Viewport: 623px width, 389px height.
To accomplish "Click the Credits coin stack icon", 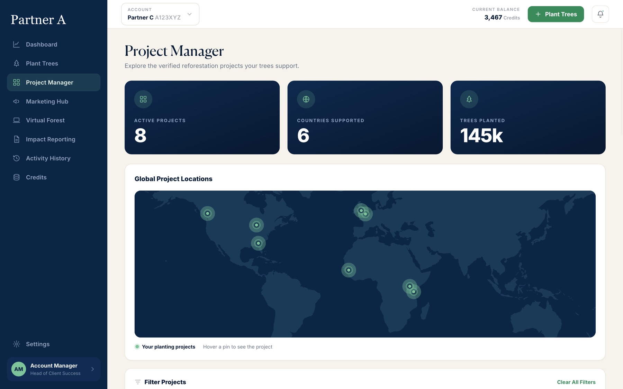I will tap(16, 177).
